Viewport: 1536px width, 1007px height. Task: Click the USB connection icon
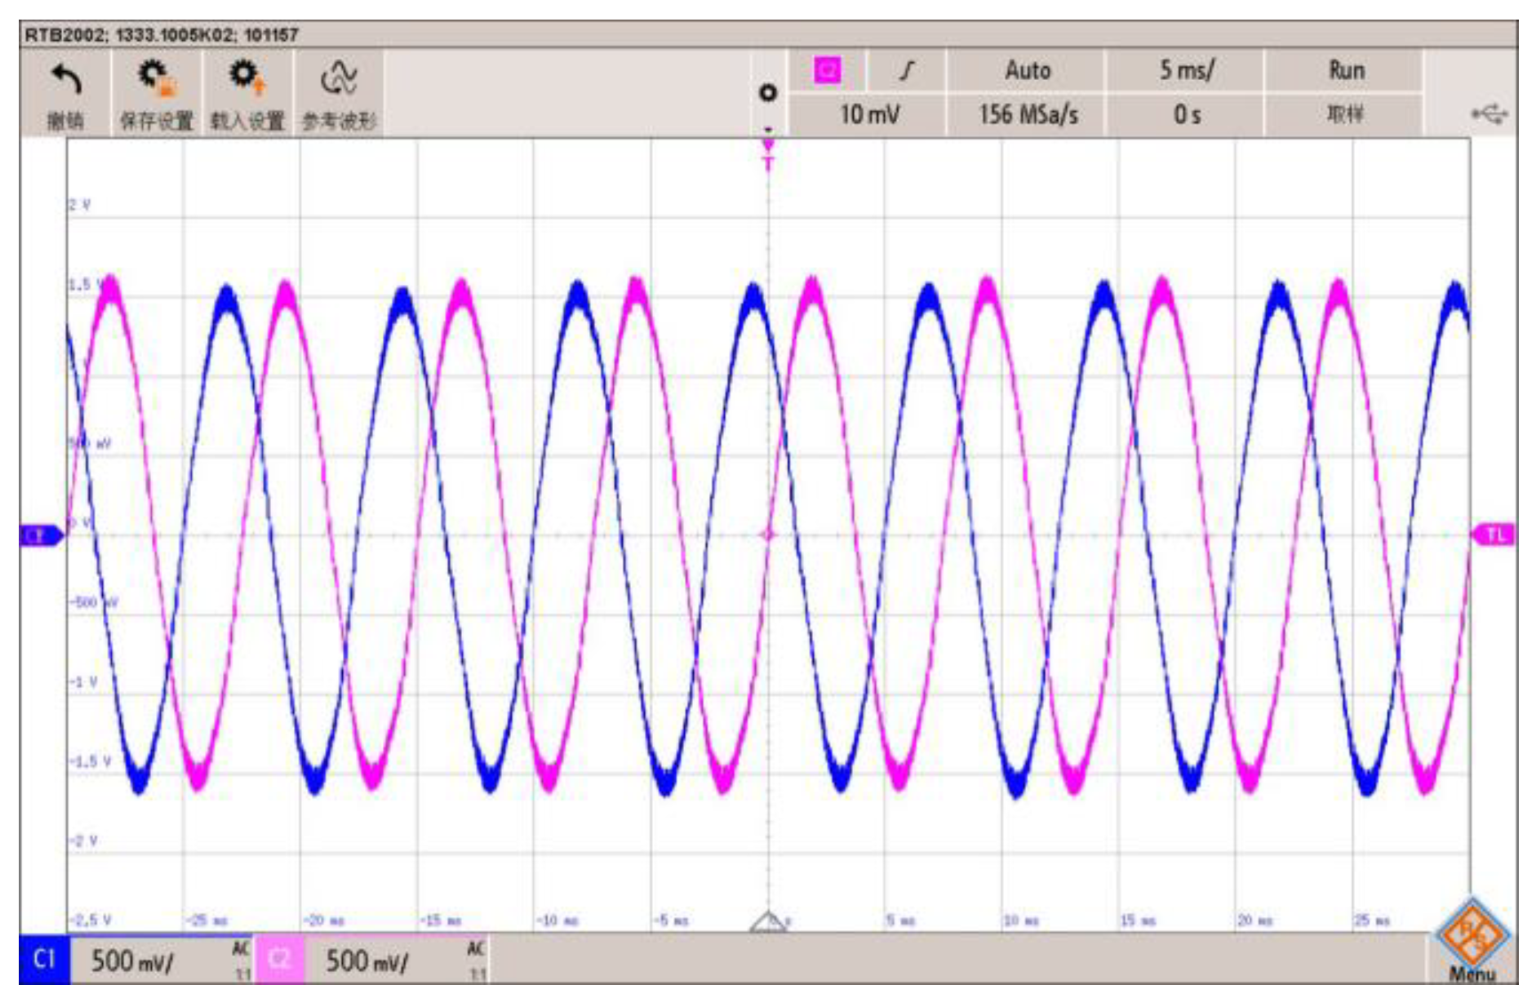(1489, 114)
